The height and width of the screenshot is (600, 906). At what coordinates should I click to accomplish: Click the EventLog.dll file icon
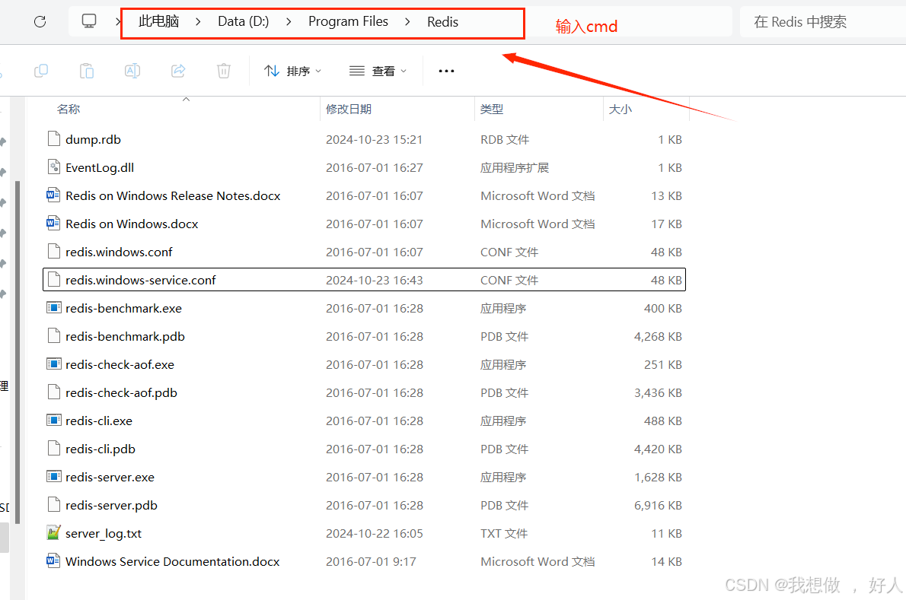54,167
